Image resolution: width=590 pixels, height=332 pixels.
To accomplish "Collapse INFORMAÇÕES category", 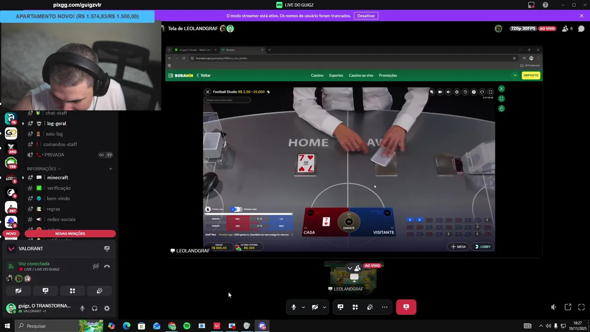I will (43, 169).
